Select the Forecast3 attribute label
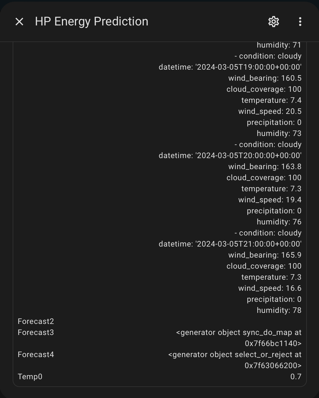 (36, 332)
